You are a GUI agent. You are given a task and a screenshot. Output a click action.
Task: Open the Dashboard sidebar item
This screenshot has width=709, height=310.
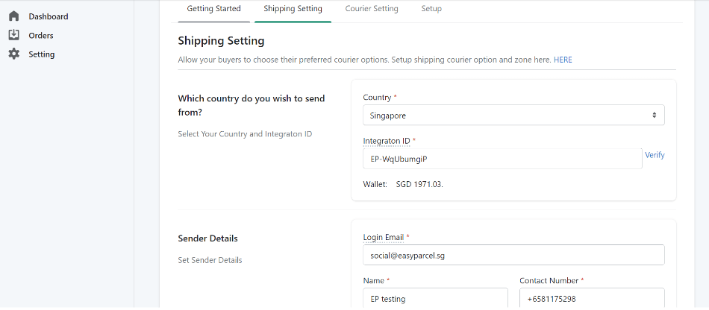pos(49,16)
